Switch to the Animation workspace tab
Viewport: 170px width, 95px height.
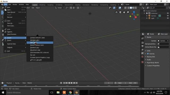pos(86,5)
